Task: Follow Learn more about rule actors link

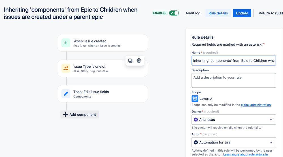Action: [x=245, y=154]
